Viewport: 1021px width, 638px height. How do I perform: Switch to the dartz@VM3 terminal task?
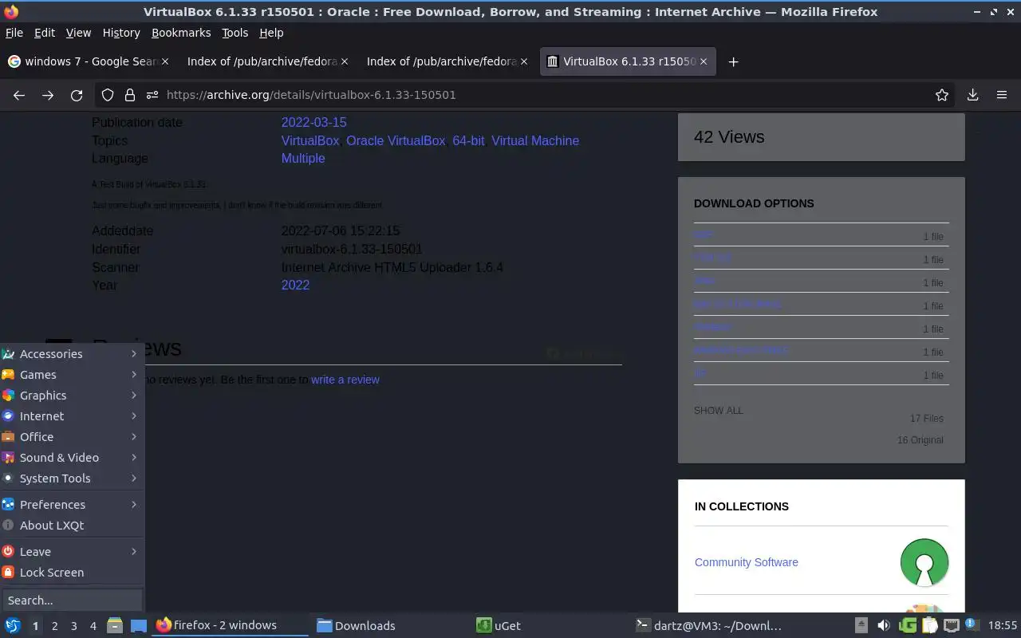point(709,625)
